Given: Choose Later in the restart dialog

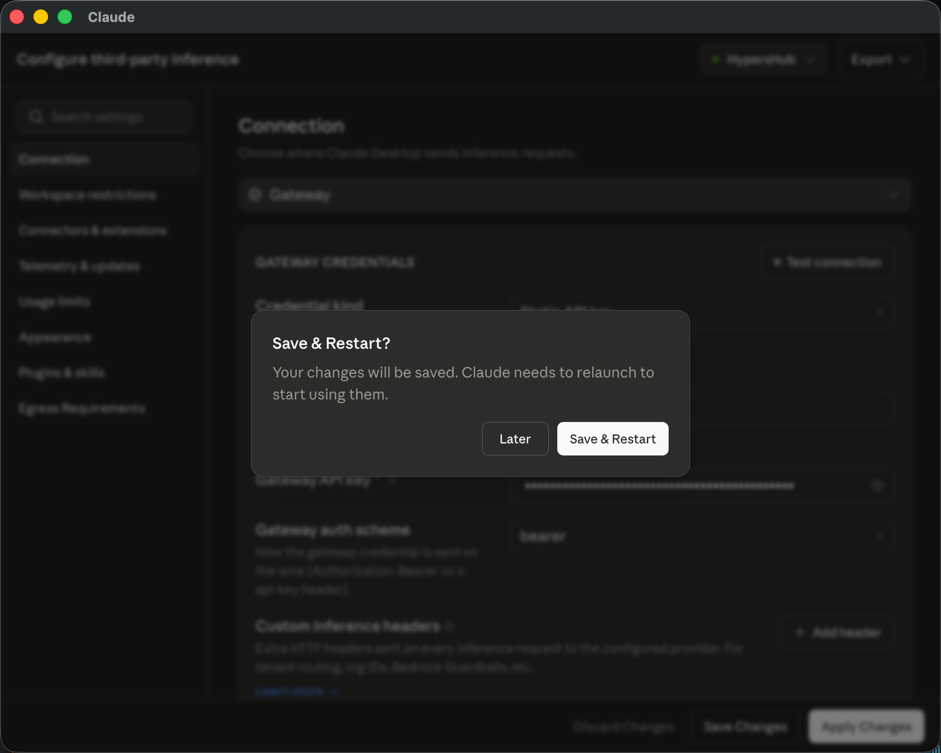Looking at the screenshot, I should tap(515, 439).
